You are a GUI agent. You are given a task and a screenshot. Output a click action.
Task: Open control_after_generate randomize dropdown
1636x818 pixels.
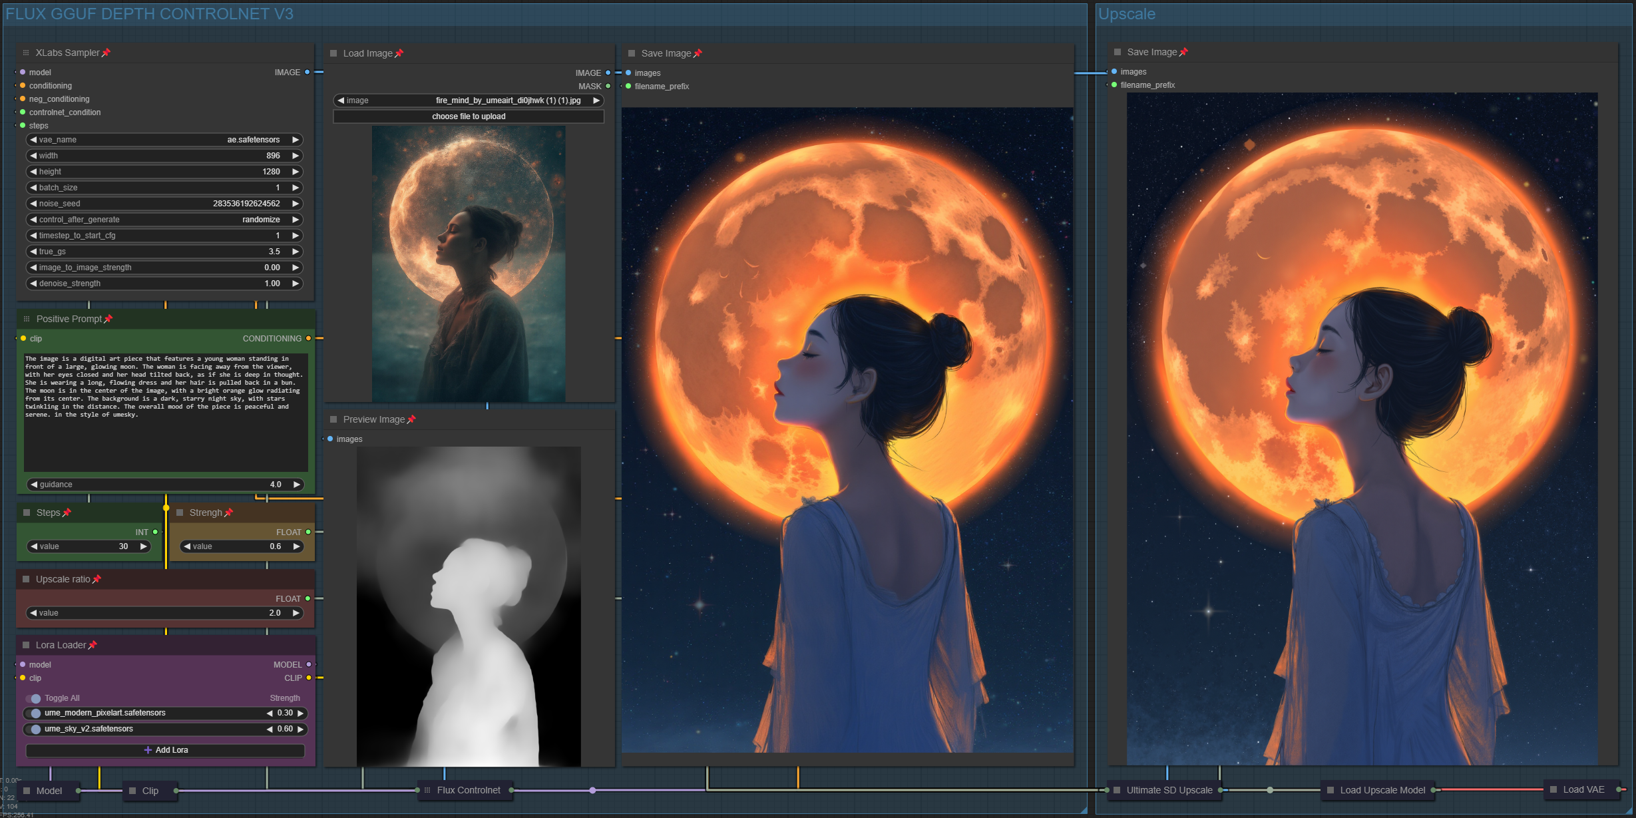[x=164, y=220]
